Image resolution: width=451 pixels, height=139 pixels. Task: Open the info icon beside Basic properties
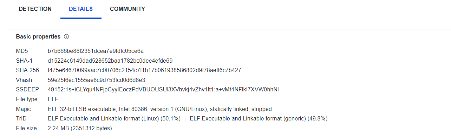point(66,37)
